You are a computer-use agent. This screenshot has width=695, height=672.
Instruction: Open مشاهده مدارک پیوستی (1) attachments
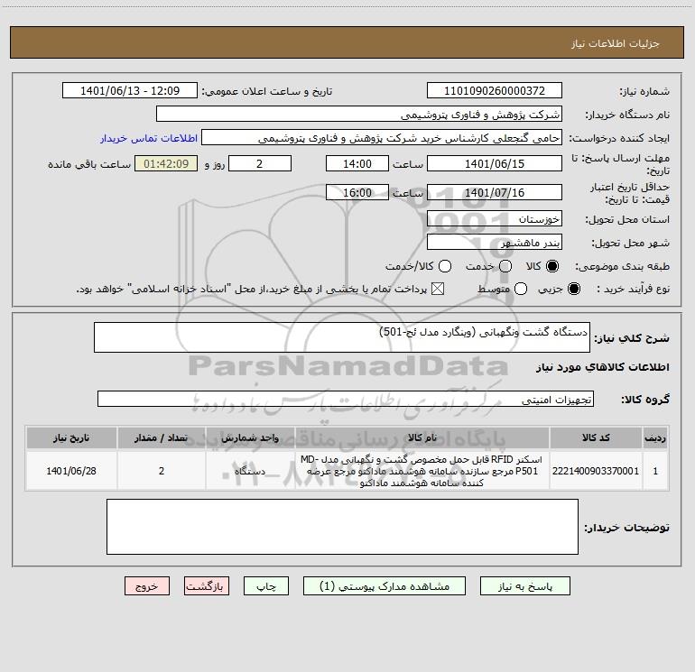pyautogui.click(x=385, y=586)
